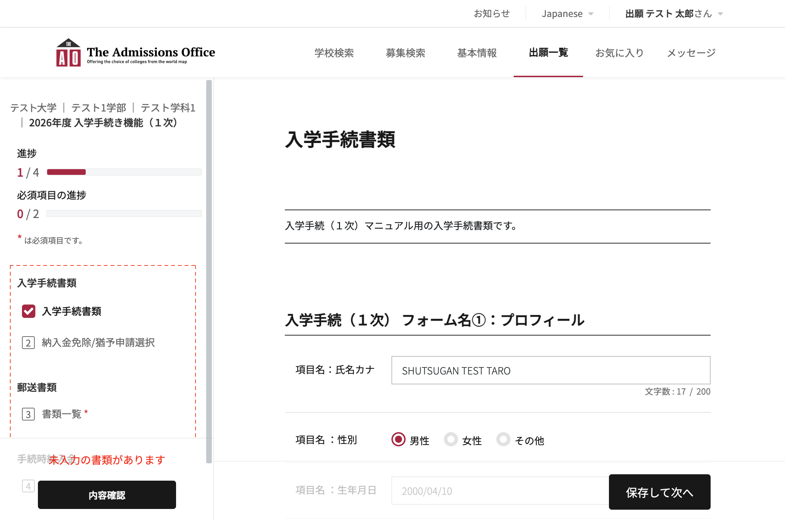The height and width of the screenshot is (521, 785).
Task: Click step 3 number icon for 書類一覧
Action: point(28,414)
